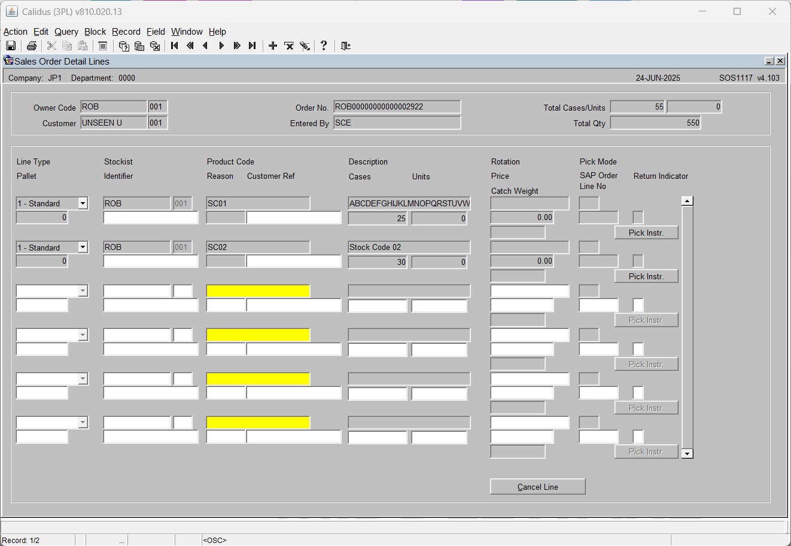
Task: Close the Sales Order Detail Lines subwindow
Action: [x=780, y=61]
